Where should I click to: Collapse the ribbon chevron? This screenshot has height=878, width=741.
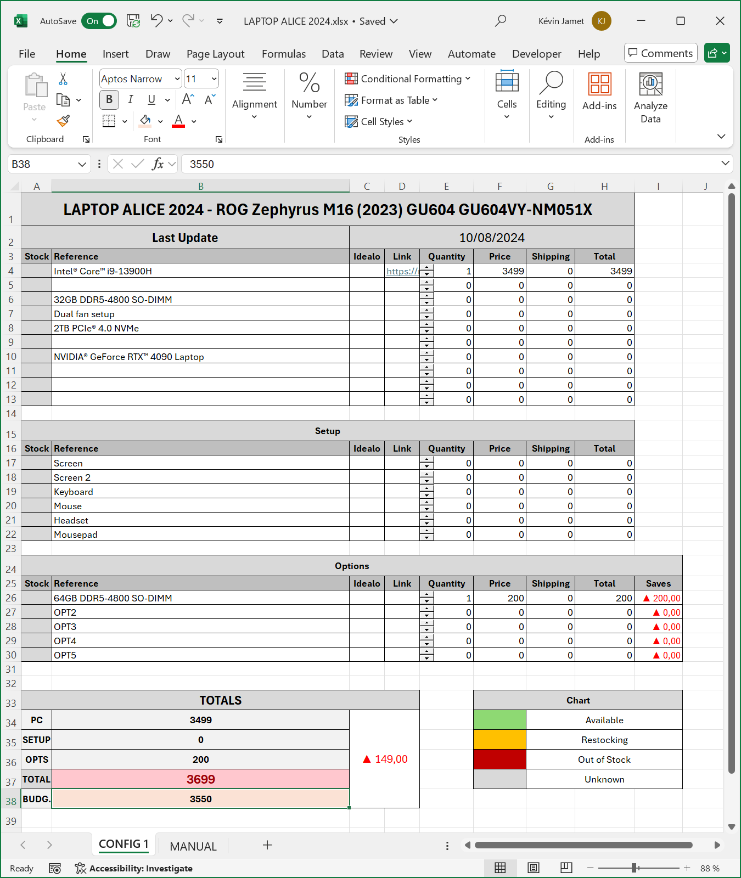(721, 136)
